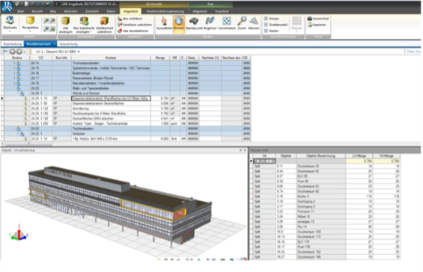Click the Menge column header
The image size is (423, 272).
tap(160, 58)
